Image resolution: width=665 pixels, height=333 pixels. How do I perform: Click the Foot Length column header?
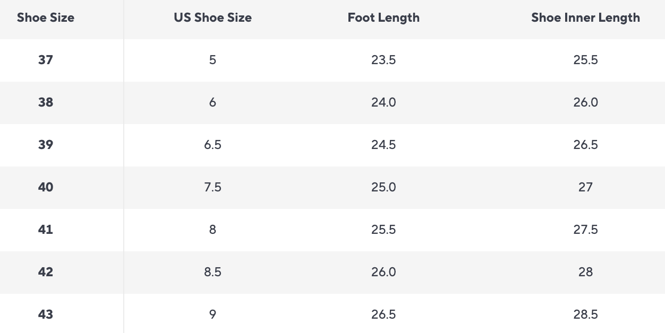(383, 17)
